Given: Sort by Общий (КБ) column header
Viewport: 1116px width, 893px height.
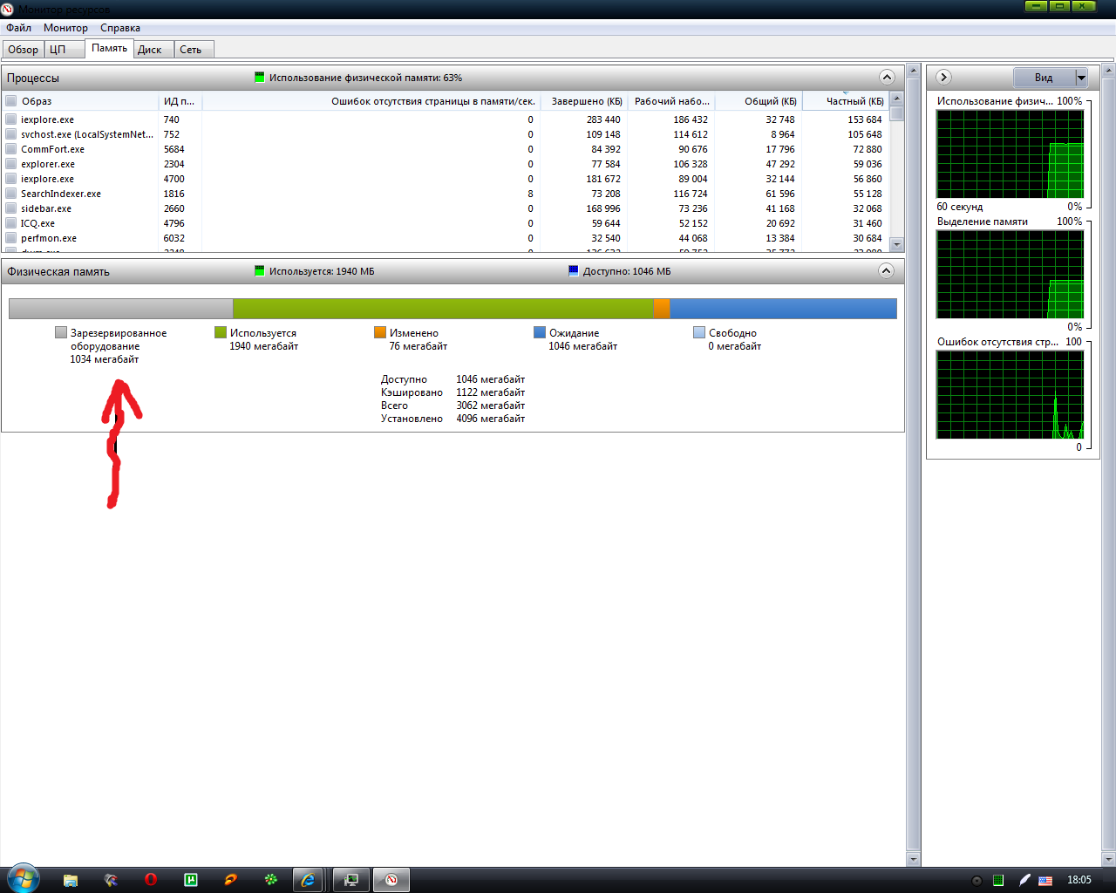Looking at the screenshot, I should click(759, 101).
